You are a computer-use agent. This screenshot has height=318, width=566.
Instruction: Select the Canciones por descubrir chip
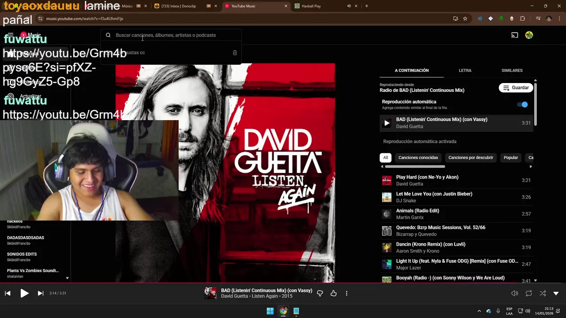(x=470, y=158)
